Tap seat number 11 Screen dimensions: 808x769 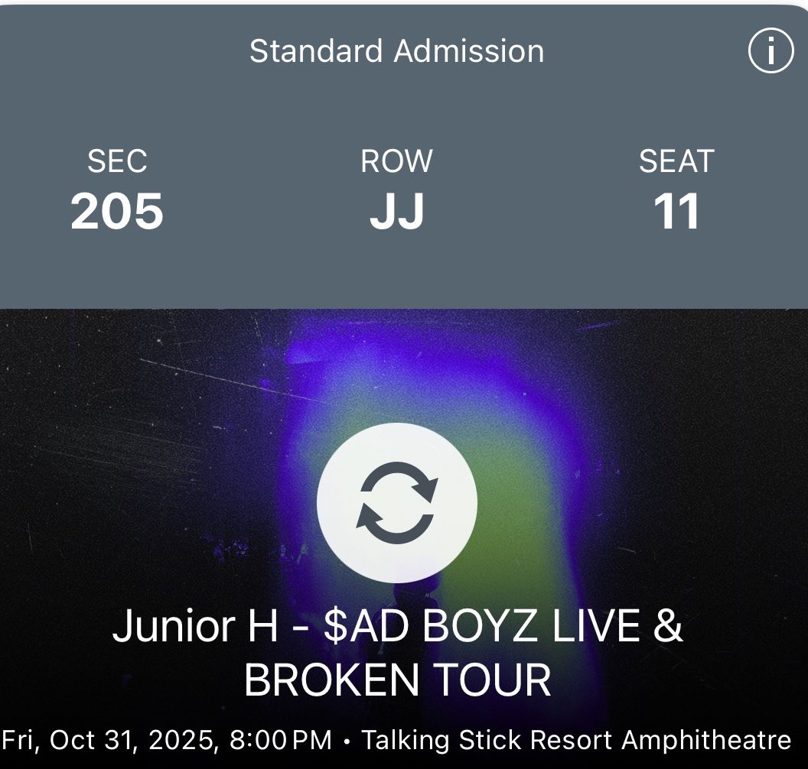click(x=676, y=212)
